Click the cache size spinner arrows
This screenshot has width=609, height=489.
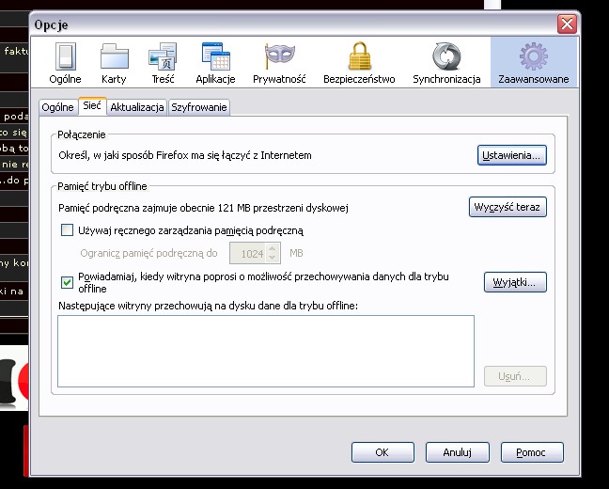tap(273, 253)
